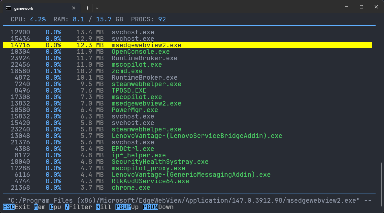Open the new tab profile dropdown
The height and width of the screenshot is (213, 384).
click(x=97, y=8)
